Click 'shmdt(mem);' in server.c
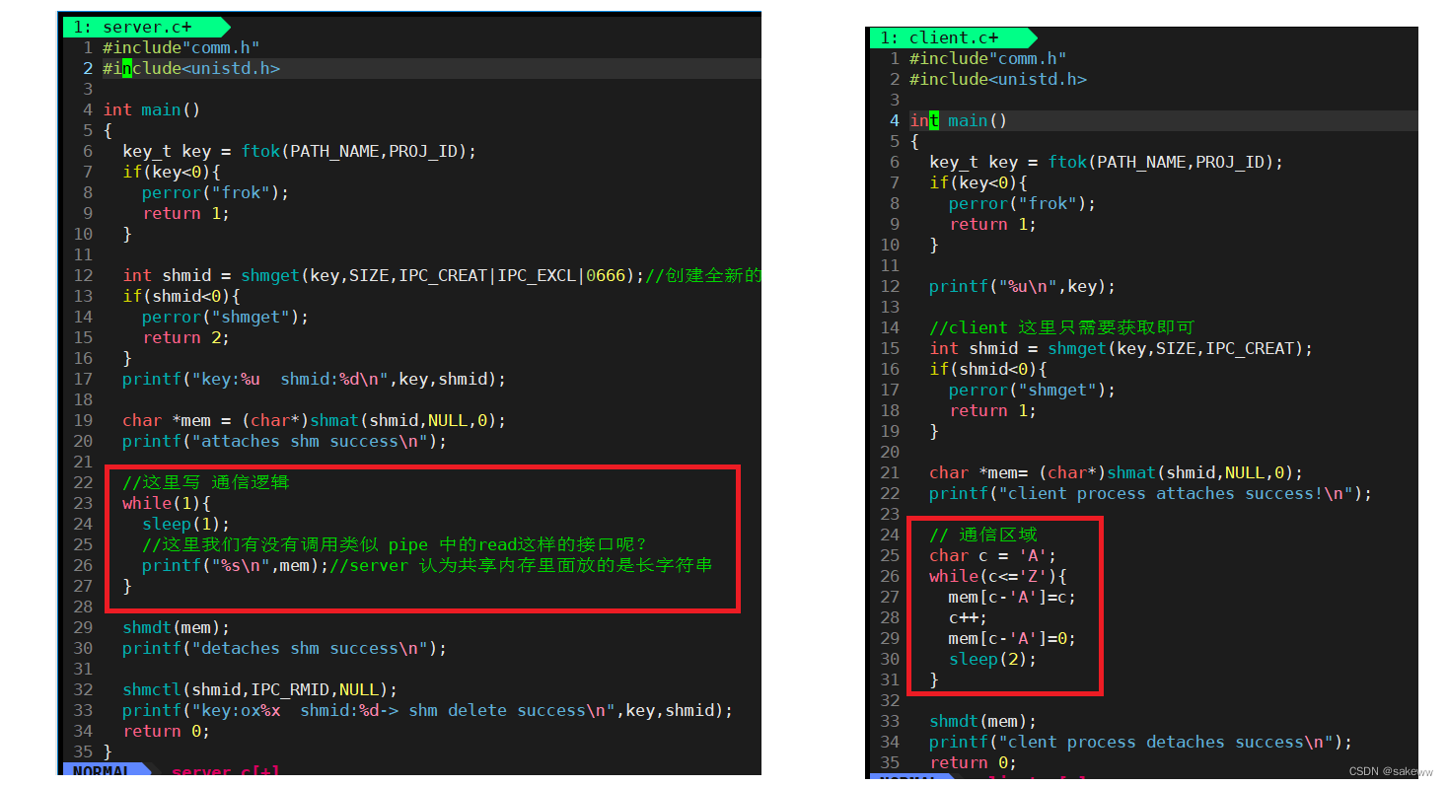The width and height of the screenshot is (1448, 786). [x=177, y=627]
